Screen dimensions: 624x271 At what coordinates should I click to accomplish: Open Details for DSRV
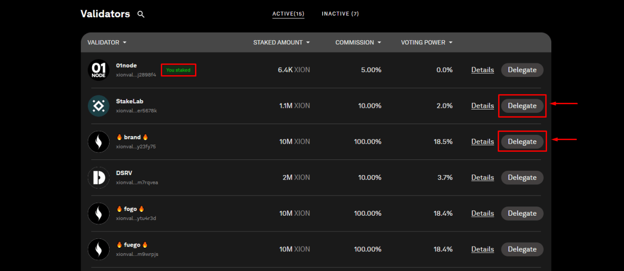click(483, 177)
